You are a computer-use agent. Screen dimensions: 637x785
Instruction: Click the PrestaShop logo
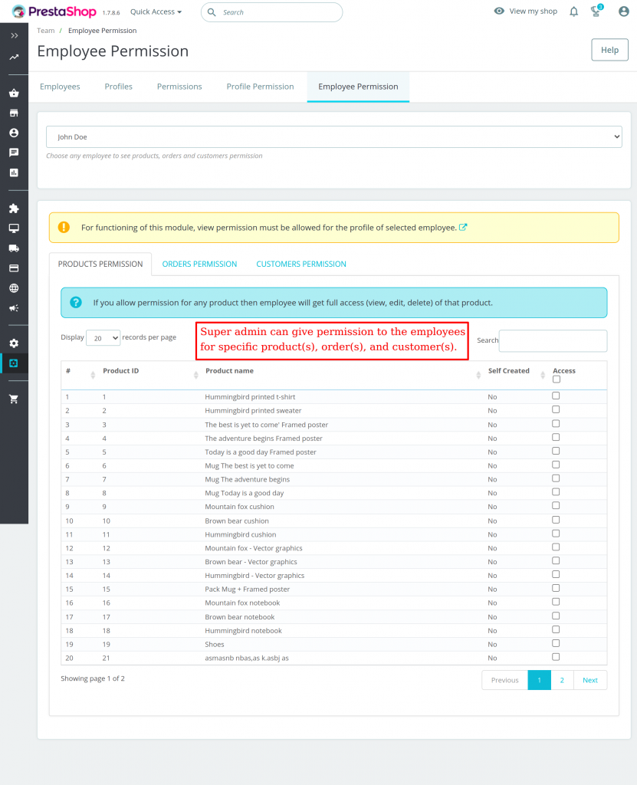click(54, 11)
